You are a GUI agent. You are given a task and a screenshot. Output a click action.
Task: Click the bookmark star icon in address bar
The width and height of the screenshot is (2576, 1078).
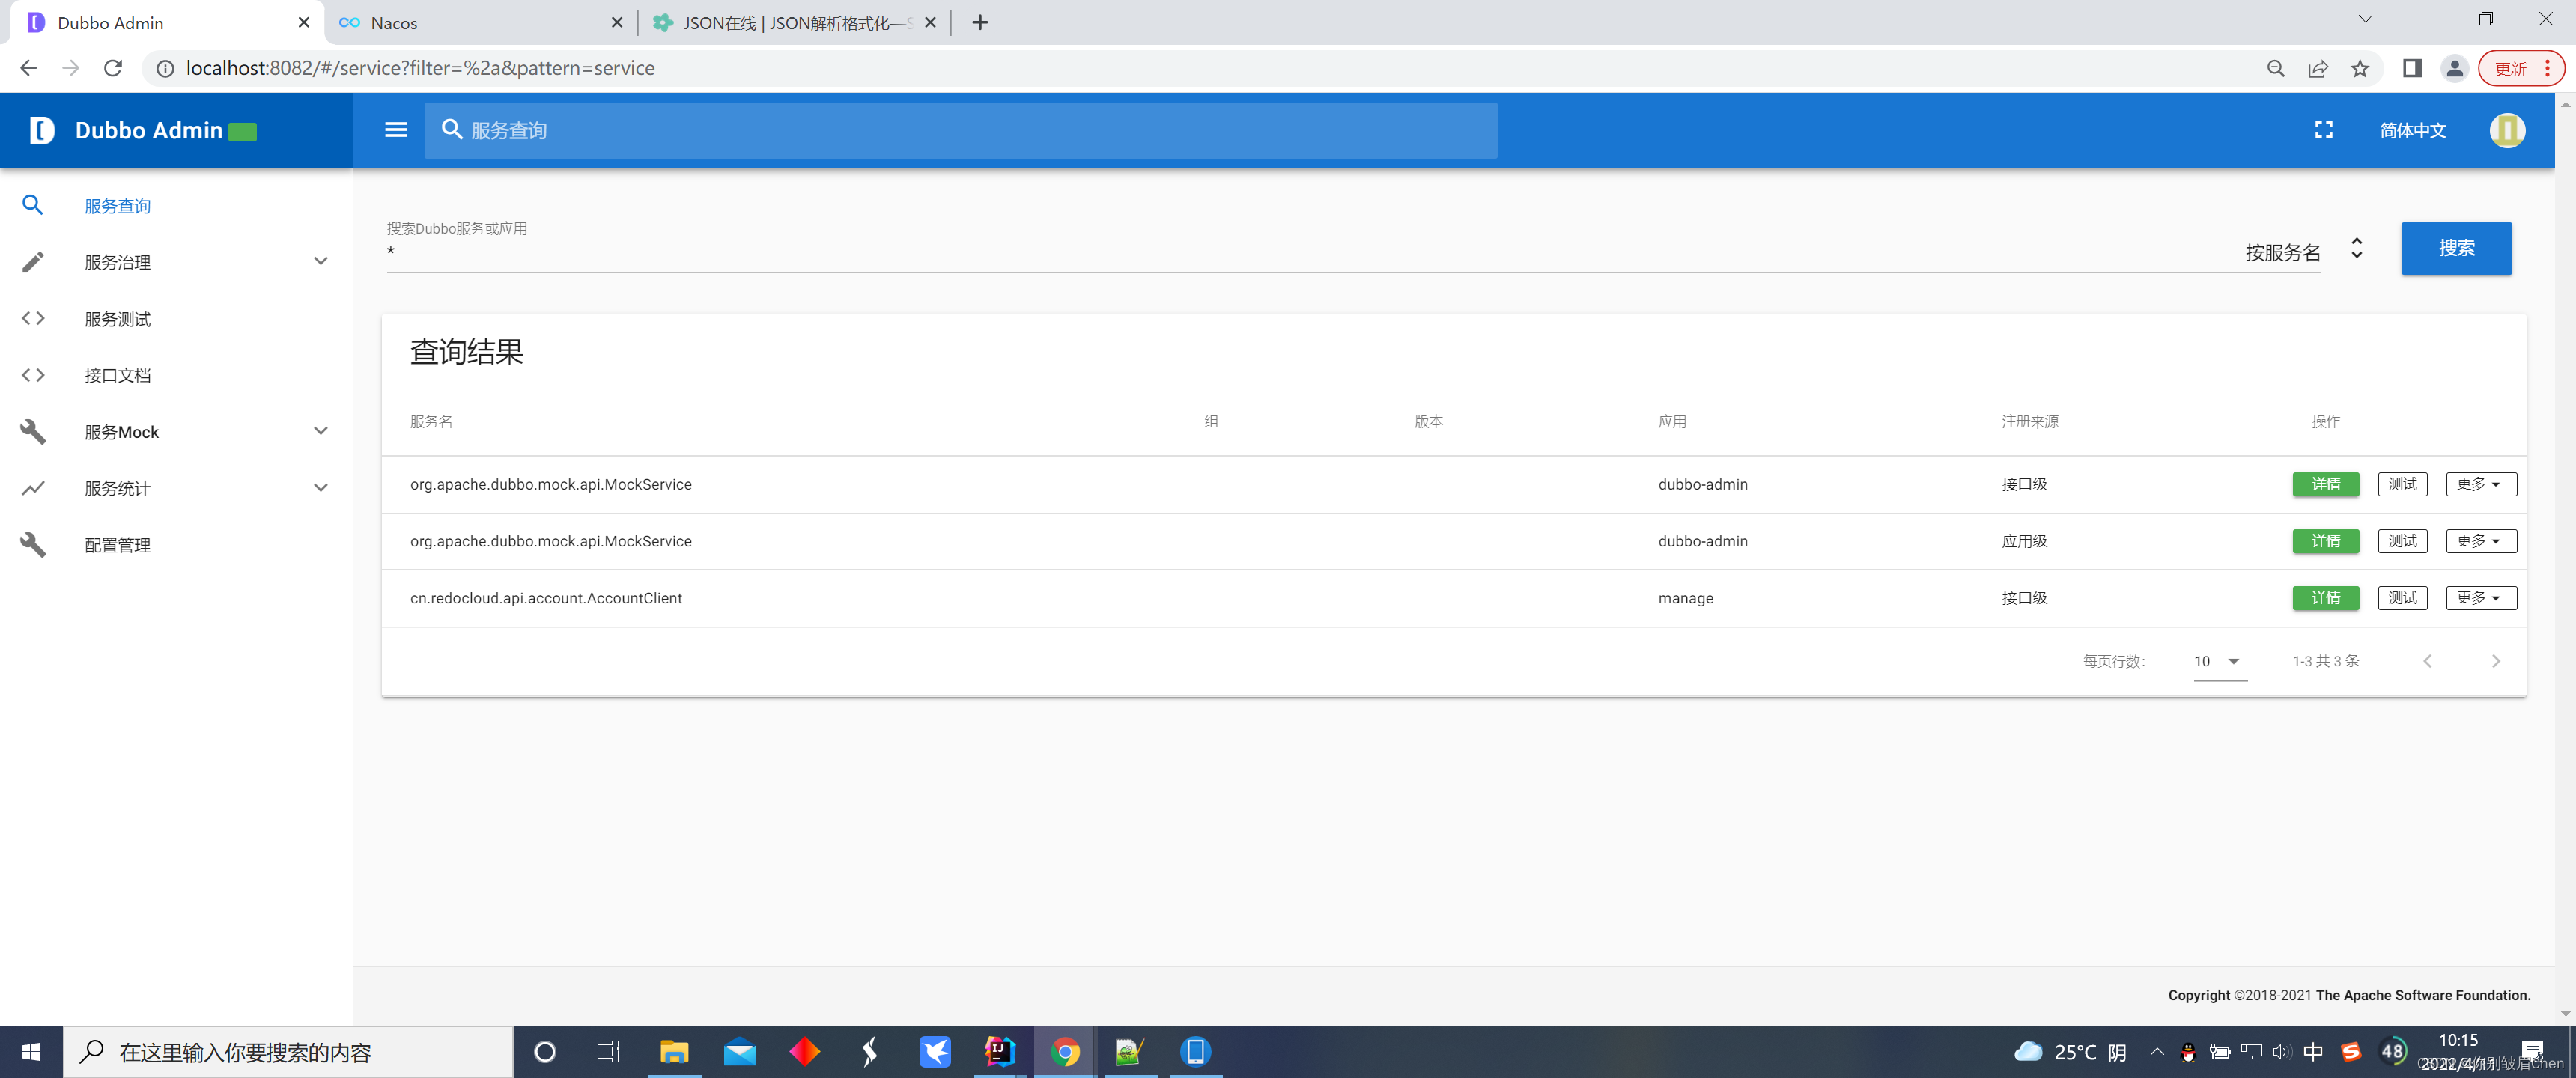pyautogui.click(x=2360, y=68)
